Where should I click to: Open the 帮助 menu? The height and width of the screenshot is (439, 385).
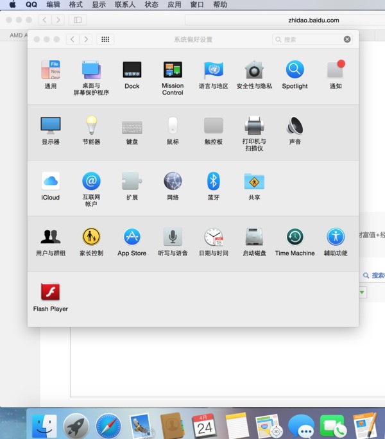220,4
